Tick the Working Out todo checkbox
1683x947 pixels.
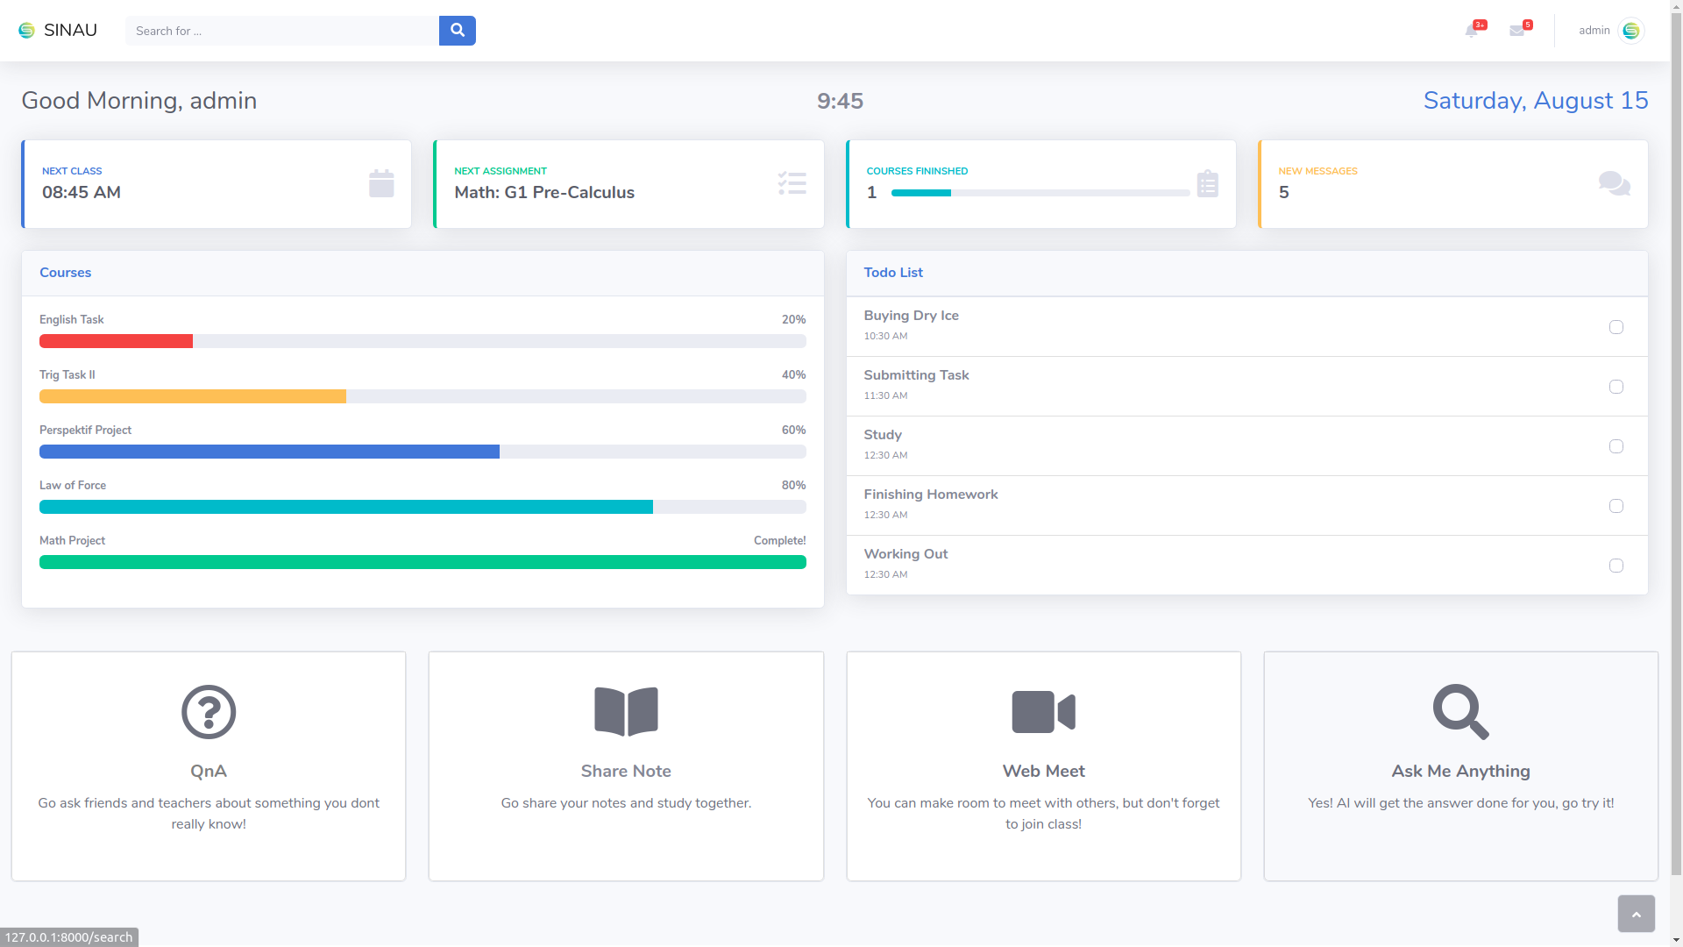[1616, 566]
